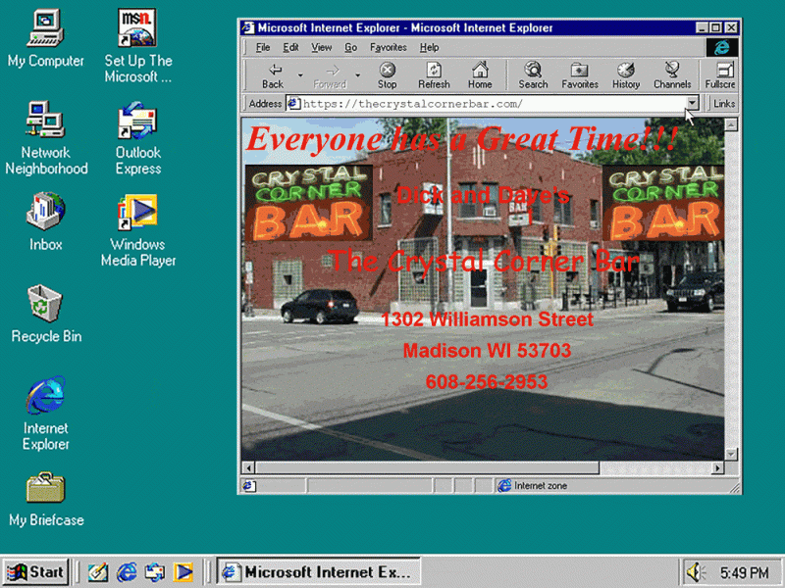Image resolution: width=785 pixels, height=588 pixels.
Task: Refresh the current page
Action: tap(434, 74)
